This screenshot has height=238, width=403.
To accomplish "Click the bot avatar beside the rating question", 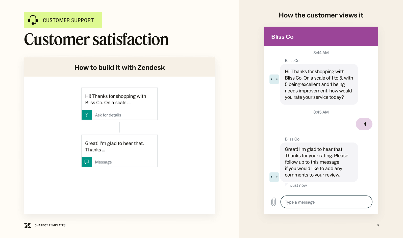I will pyautogui.click(x=274, y=79).
